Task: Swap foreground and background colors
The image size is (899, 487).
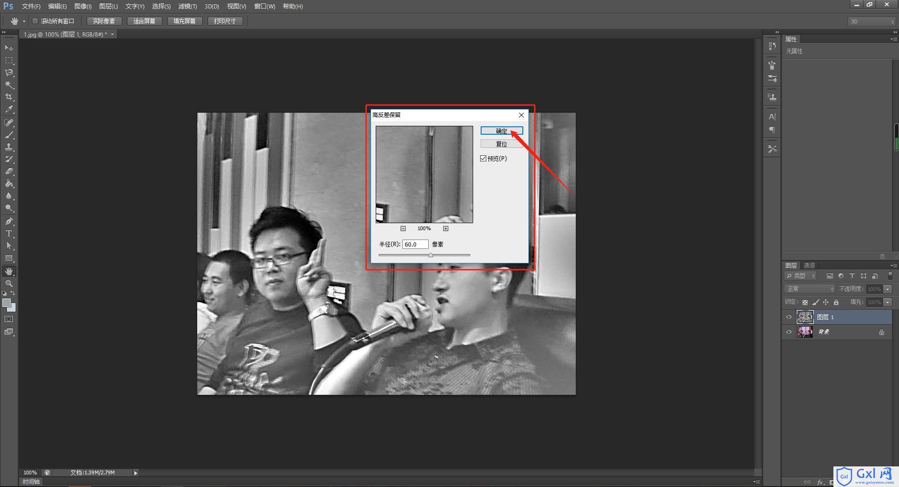Action: [13, 293]
